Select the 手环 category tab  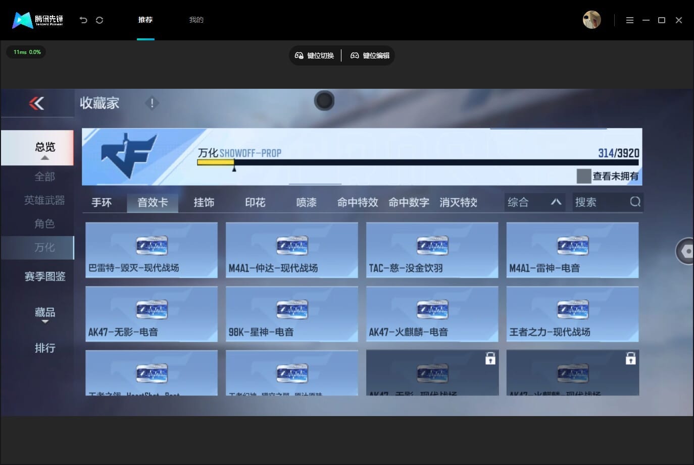pos(102,202)
